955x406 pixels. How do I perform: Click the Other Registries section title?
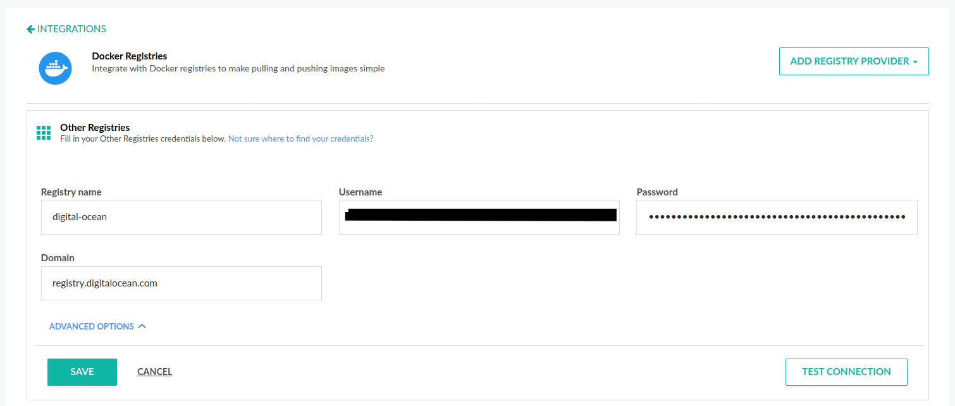(x=95, y=128)
